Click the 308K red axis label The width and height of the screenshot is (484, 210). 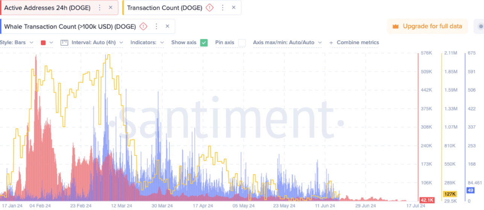pyautogui.click(x=426, y=127)
